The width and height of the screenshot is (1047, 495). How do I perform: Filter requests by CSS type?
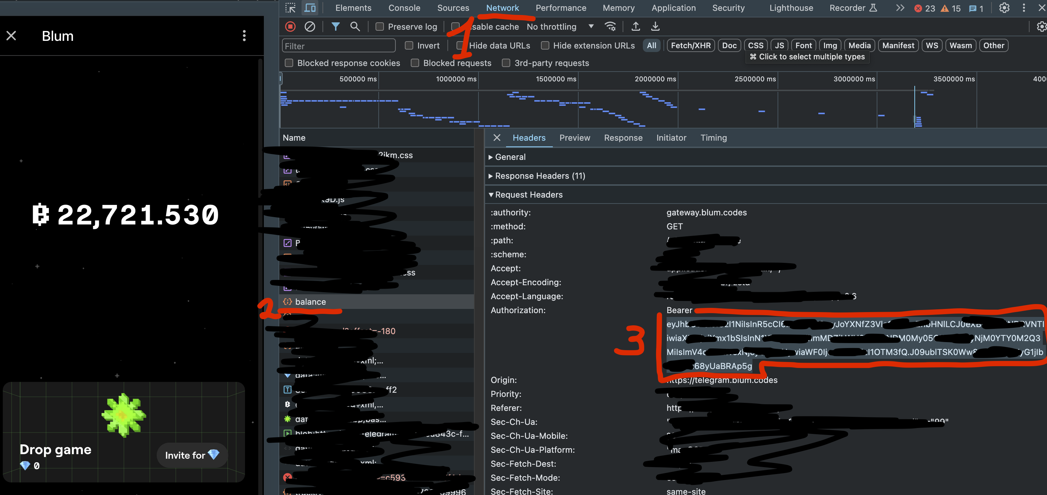[756, 45]
